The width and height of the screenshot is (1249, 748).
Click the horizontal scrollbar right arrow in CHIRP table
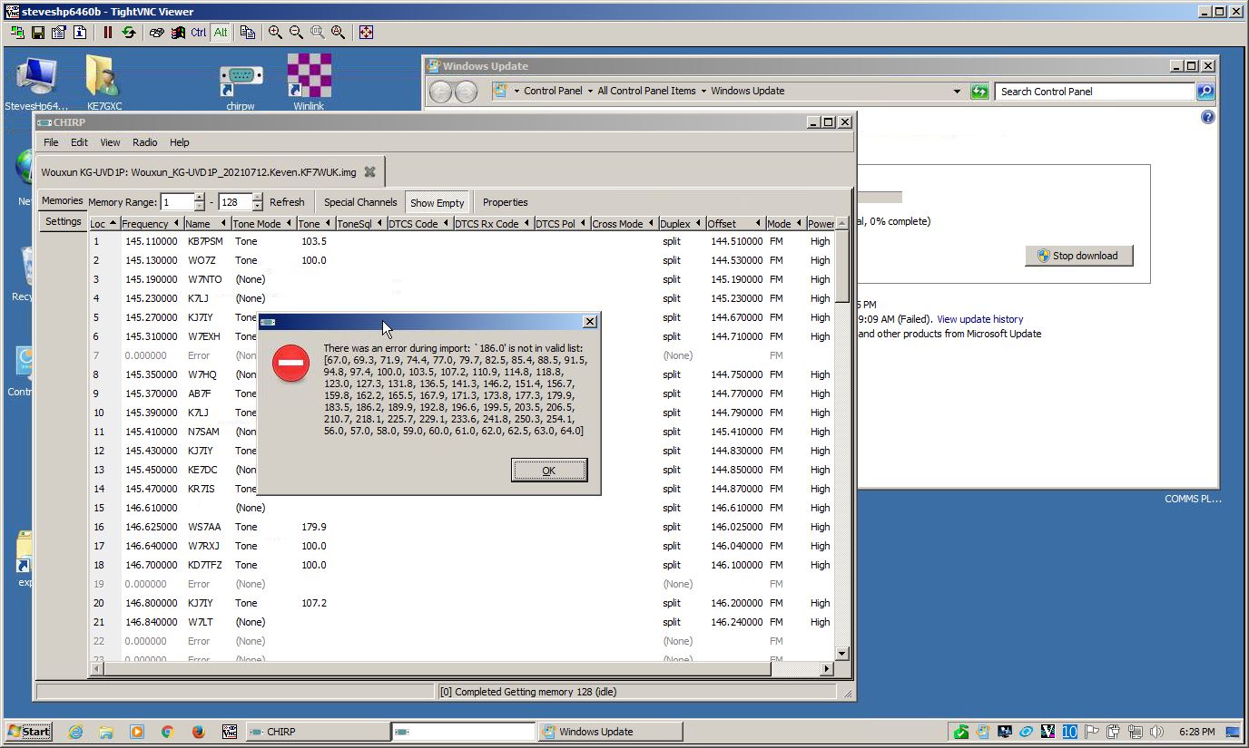click(826, 669)
